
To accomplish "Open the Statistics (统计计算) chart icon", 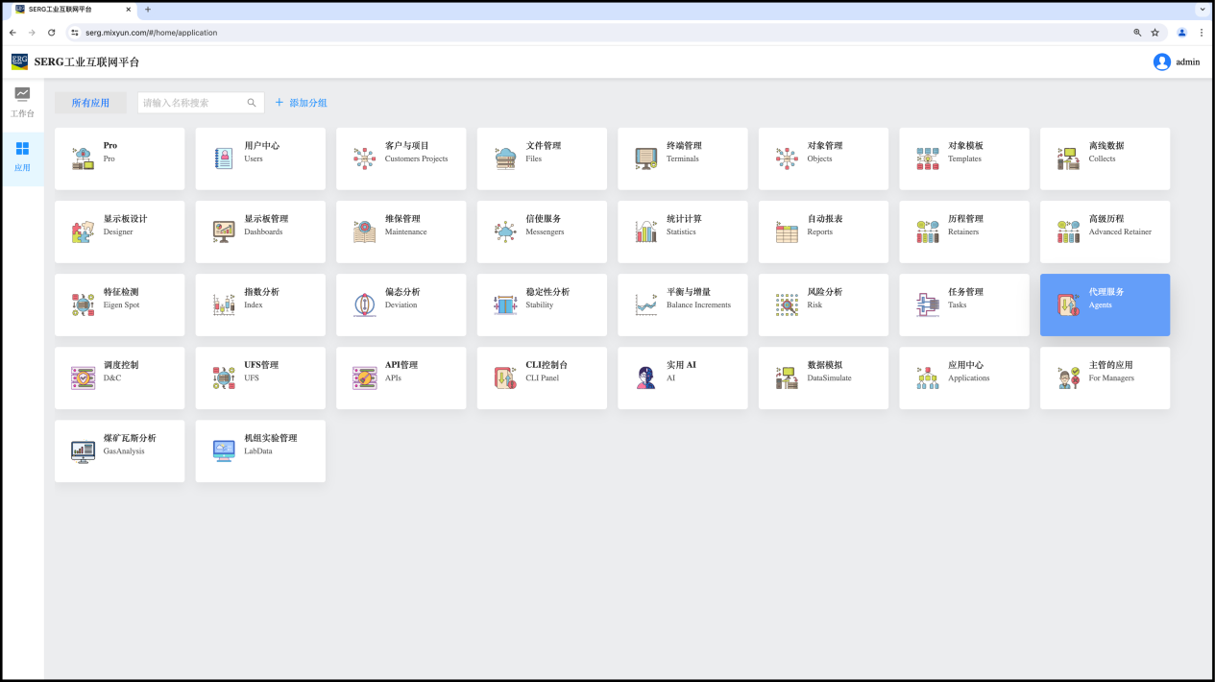I will (645, 232).
